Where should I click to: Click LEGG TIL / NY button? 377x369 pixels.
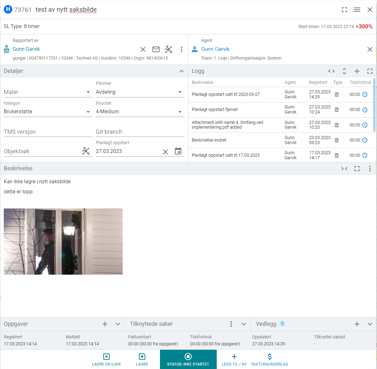[234, 360]
